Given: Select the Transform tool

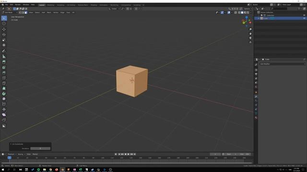Looking at the screenshot, I should 4,45.
